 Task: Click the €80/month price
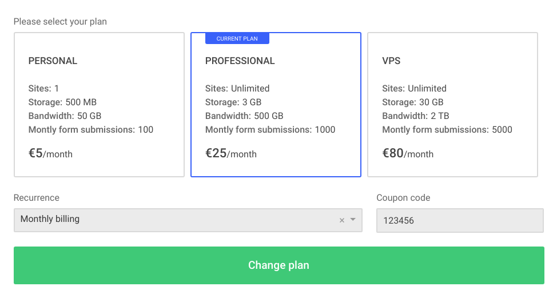coord(407,153)
